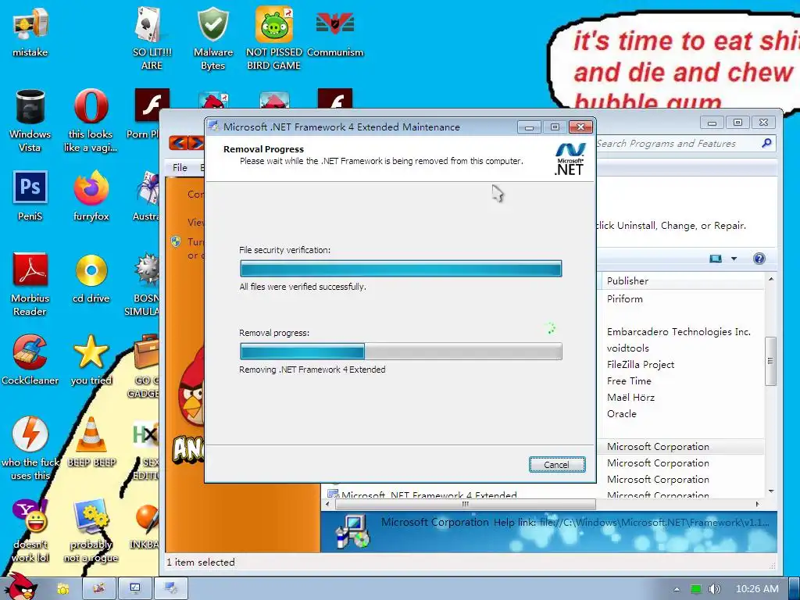
Task: Click the vertical scrollbar thumb in programs list
Action: (x=771, y=361)
